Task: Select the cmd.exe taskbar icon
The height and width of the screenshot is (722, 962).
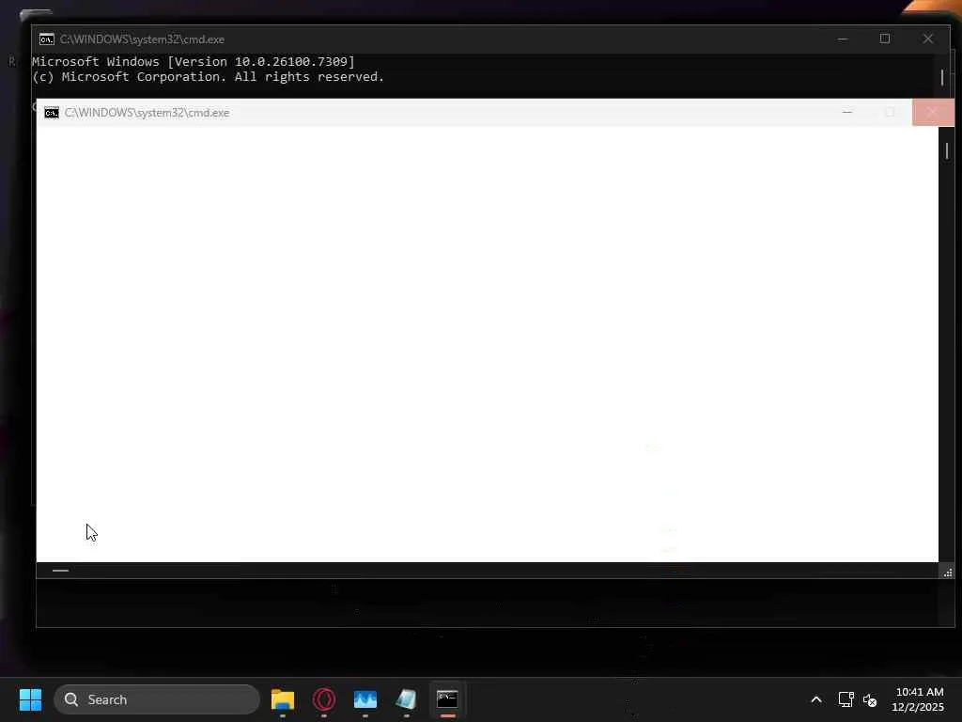Action: click(447, 698)
